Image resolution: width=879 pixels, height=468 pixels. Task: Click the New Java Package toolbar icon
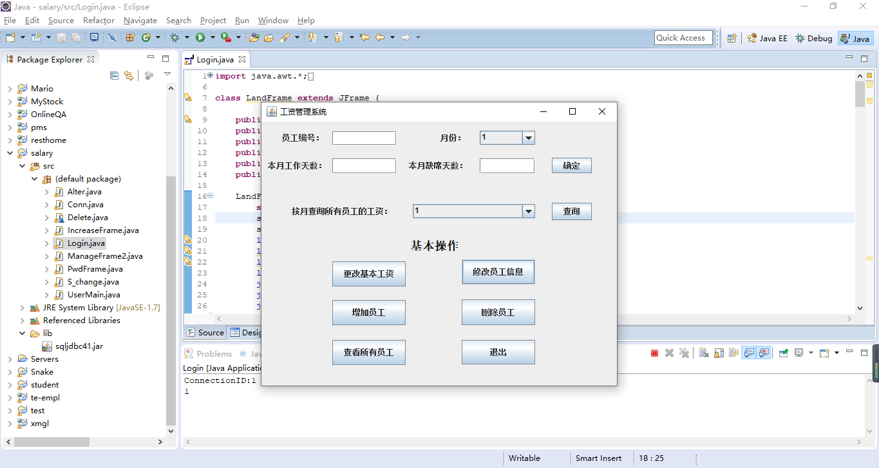tap(130, 37)
